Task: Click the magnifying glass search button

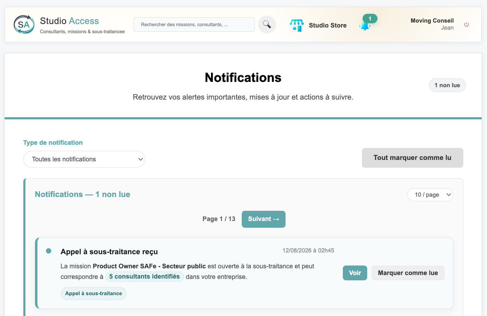Action: [267, 24]
